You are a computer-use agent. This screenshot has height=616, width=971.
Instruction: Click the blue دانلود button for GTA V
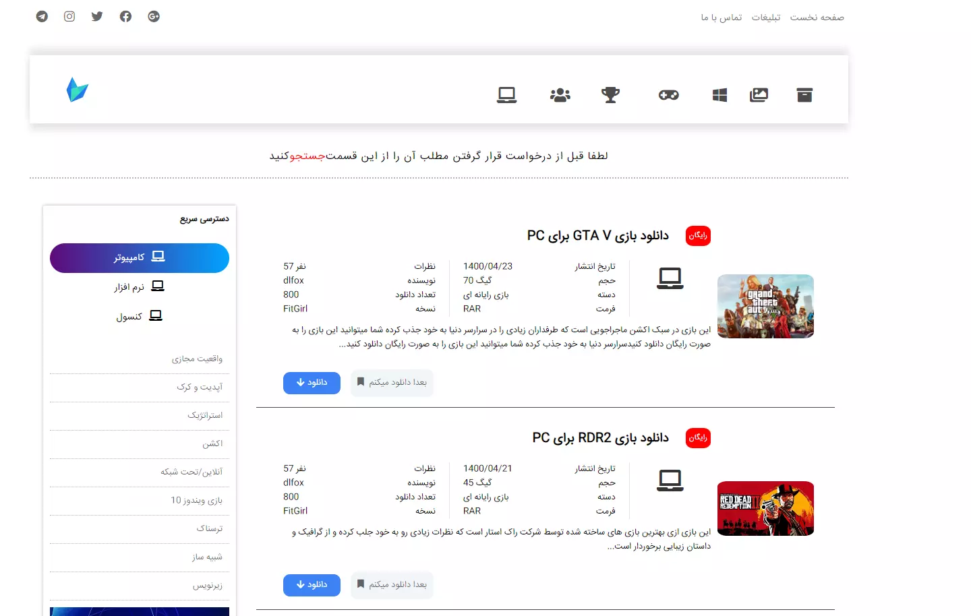312,383
